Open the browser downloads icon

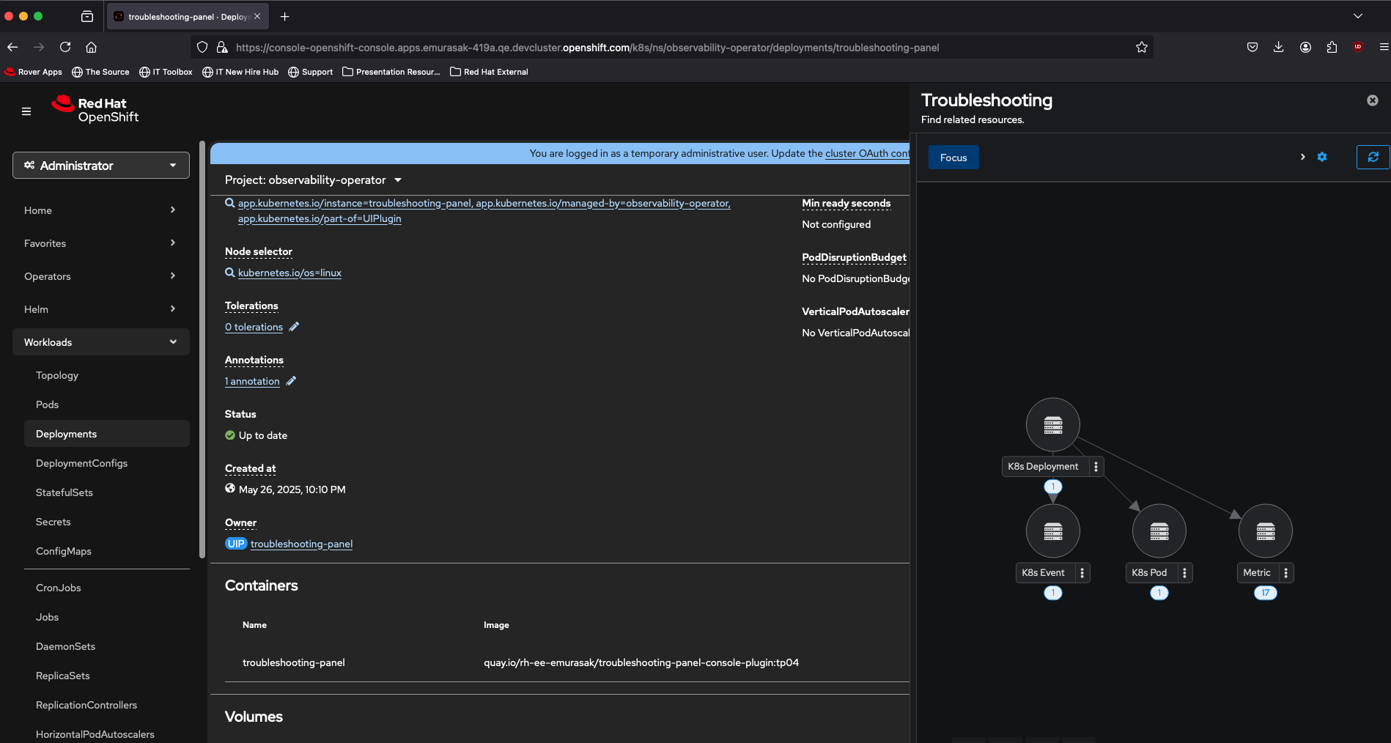(1279, 47)
